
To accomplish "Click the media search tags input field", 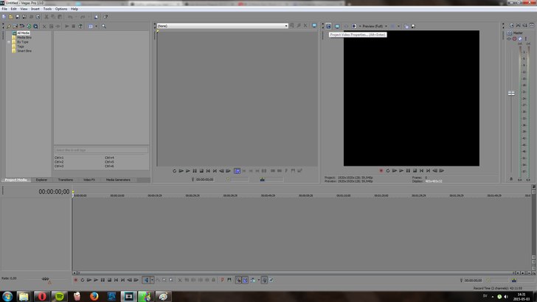I will (x=100, y=150).
